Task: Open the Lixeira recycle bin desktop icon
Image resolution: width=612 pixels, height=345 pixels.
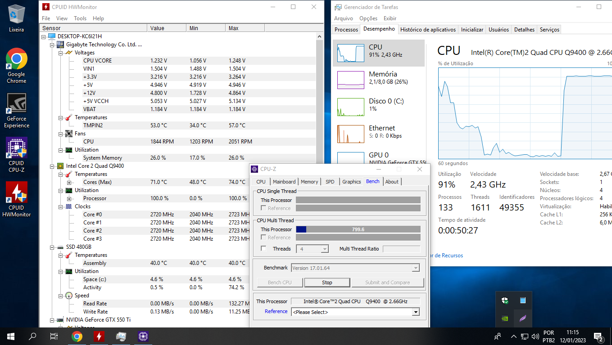Action: tap(17, 18)
